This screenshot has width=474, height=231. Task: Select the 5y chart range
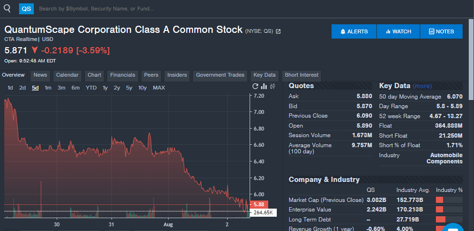130,88
